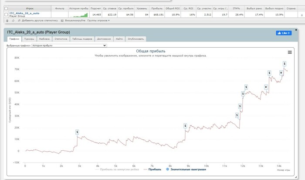Close the Player Group panel with X
Image resolution: width=305 pixels, height=180 pixels.
tap(296, 30)
